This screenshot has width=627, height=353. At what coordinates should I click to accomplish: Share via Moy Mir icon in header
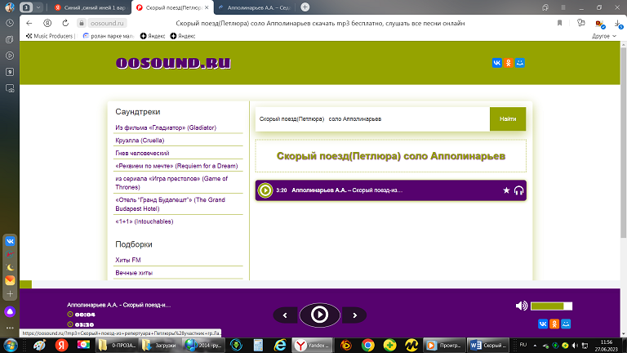click(520, 63)
